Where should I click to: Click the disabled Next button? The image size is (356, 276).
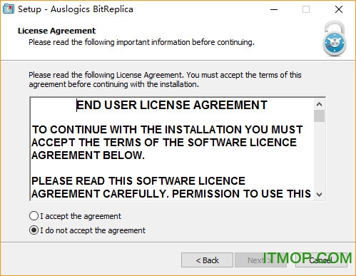tap(260, 260)
